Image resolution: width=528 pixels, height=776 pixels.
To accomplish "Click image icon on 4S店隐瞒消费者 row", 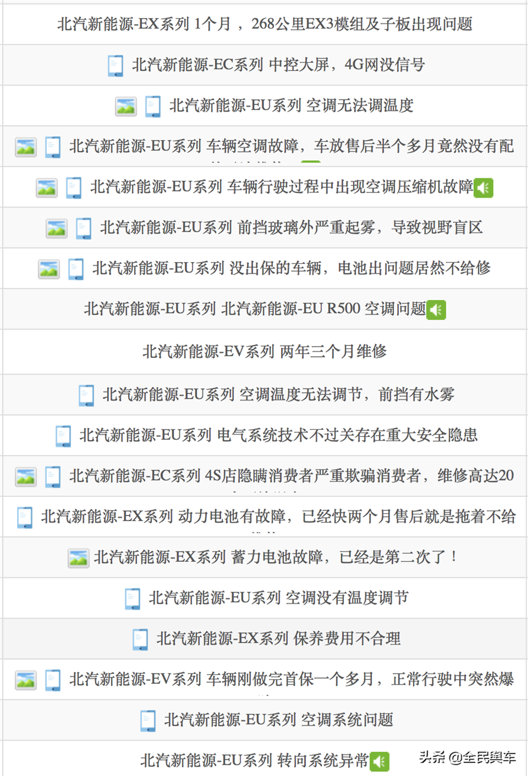I will 26,476.
